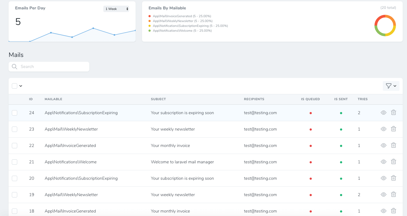Viewport: 407px width, 216px height.
Task: Check the checkbox for mail ID 24
Action: coord(15,113)
